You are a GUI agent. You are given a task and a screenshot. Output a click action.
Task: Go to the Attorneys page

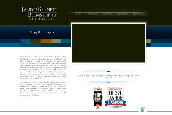[x=92, y=14]
